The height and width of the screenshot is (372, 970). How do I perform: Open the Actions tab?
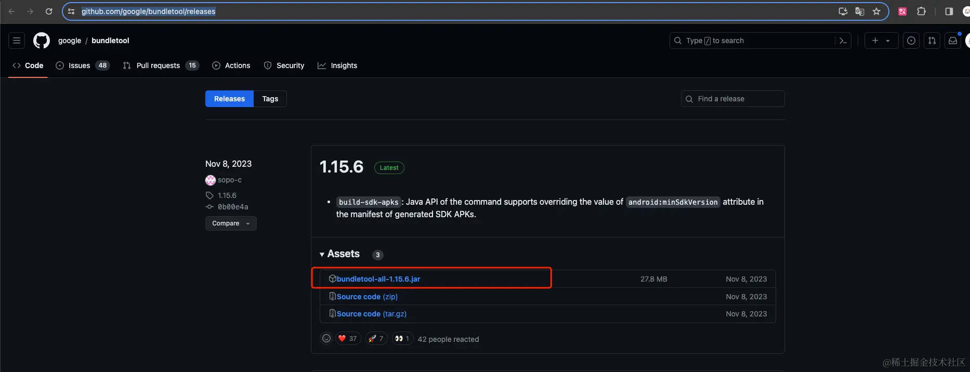231,65
